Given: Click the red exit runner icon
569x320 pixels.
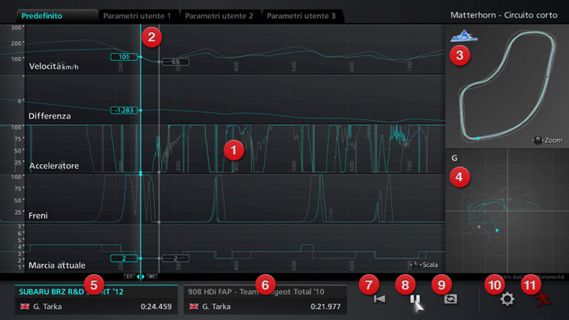Looking at the screenshot, I should coord(541,299).
